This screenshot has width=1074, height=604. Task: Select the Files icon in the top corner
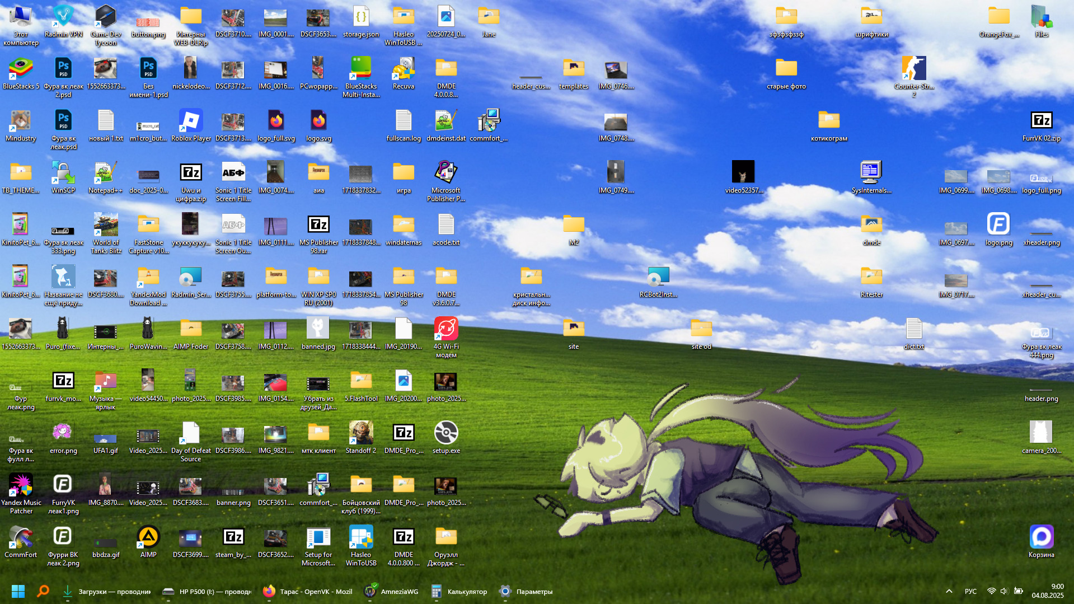pos(1042,21)
